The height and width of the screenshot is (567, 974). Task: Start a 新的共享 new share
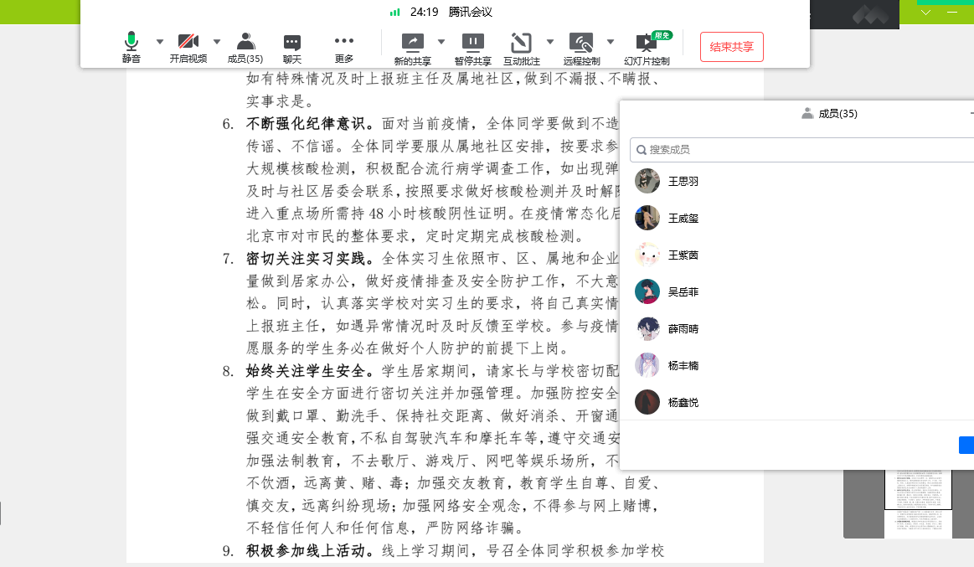[x=413, y=48]
